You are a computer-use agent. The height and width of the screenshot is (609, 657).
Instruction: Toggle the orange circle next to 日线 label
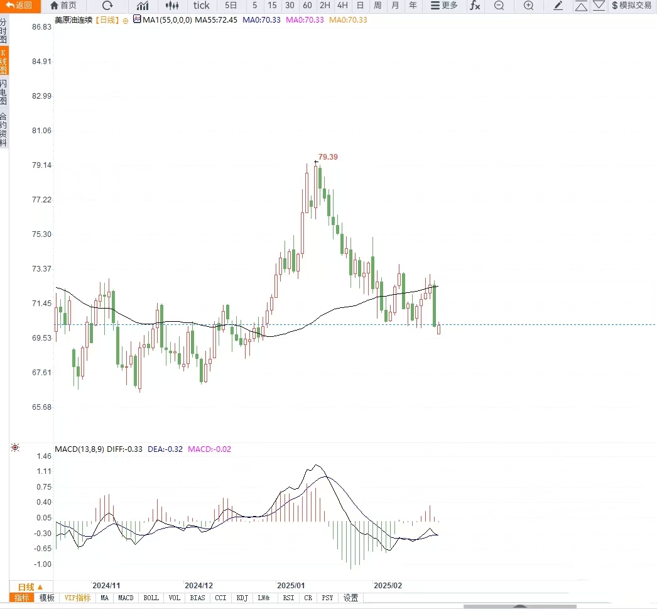pyautogui.click(x=125, y=21)
